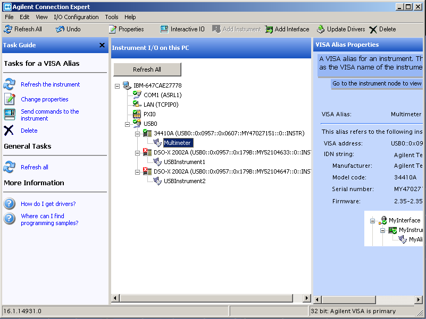426x319 pixels.
Task: Open the Edit menu
Action: point(24,17)
